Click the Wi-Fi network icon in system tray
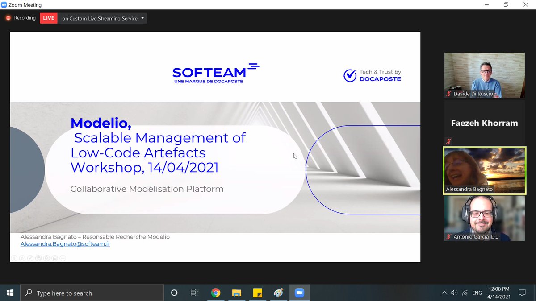 click(x=465, y=293)
